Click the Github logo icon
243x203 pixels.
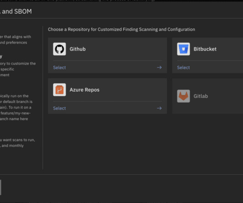click(x=59, y=49)
